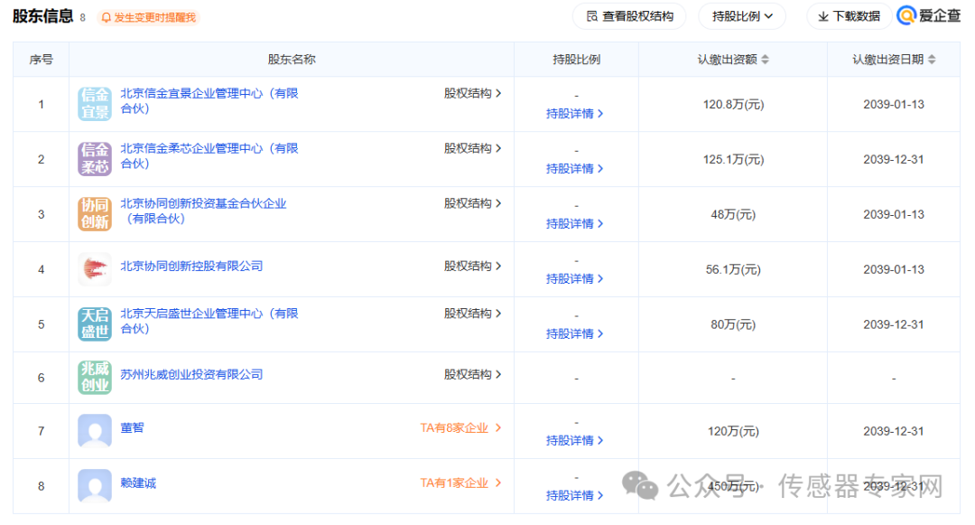Click the 125.1万(元) amount cell
The image size is (975, 525).
[733, 159]
